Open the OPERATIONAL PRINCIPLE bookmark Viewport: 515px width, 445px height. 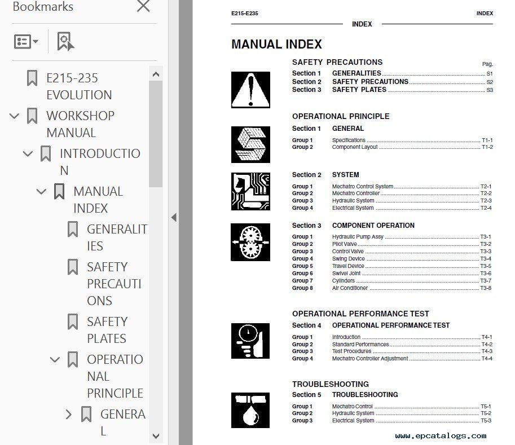(x=115, y=376)
